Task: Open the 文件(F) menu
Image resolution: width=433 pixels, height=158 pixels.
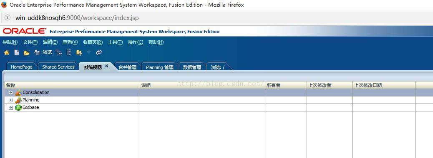Action: (x=30, y=42)
